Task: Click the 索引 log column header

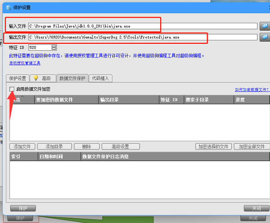Action: [x=24, y=156]
